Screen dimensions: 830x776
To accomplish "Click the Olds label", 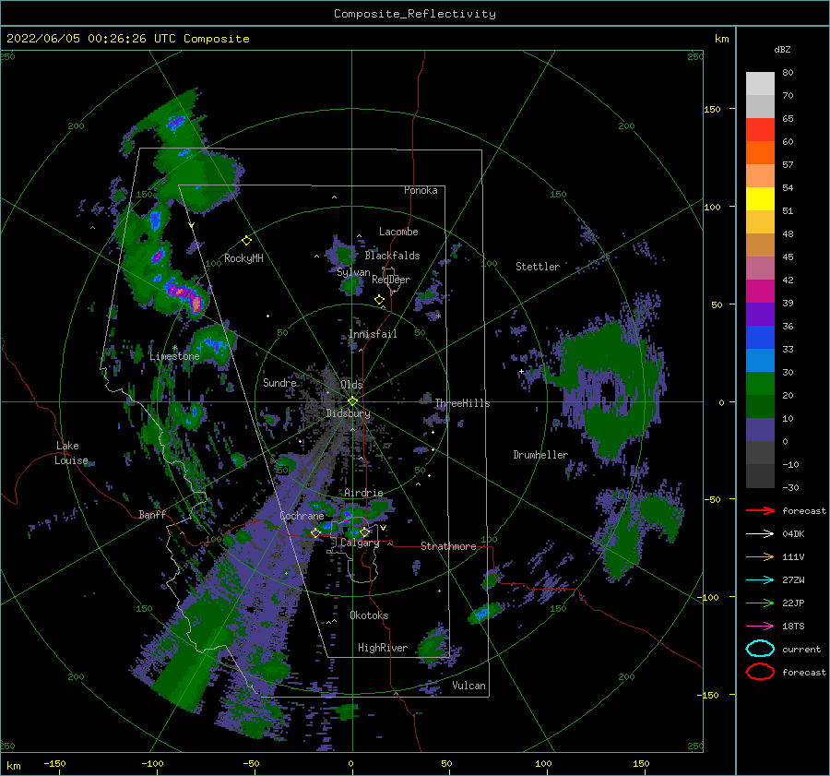I will coord(351,385).
